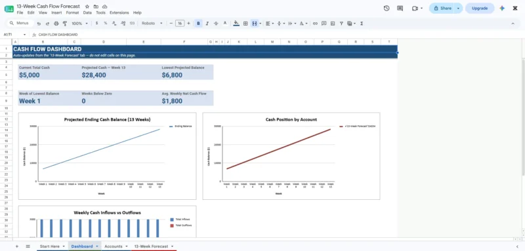Screen dimensions: 525x251
Task: Open more number formats (123)
Action: point(132,24)
